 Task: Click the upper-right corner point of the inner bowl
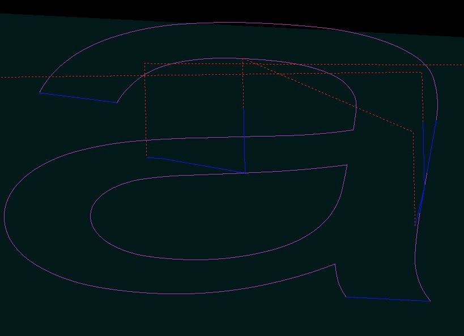[x=347, y=165]
